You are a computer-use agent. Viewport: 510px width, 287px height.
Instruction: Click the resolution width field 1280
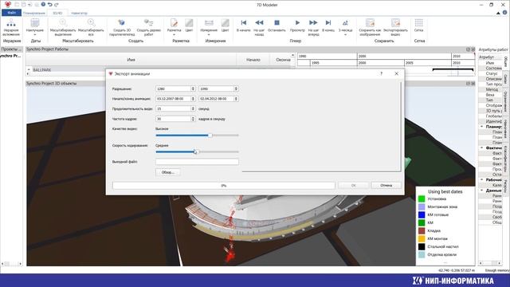click(173, 88)
